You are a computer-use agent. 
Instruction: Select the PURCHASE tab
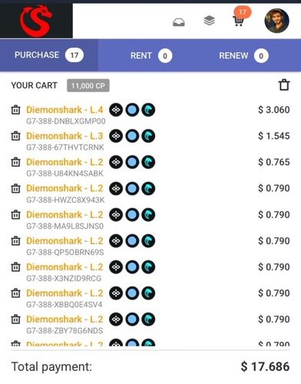click(x=49, y=55)
